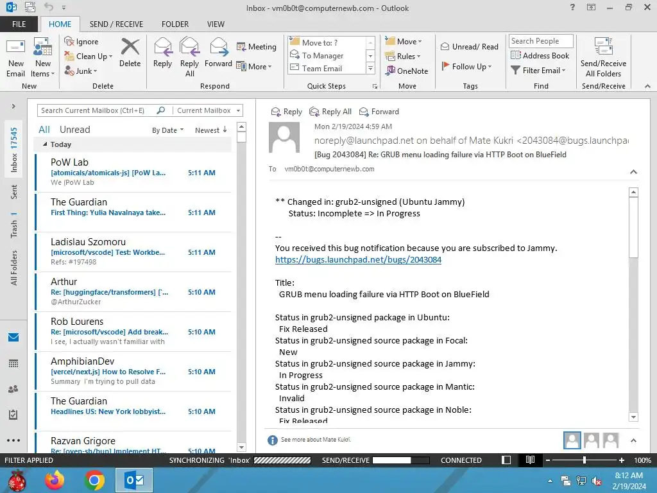
Task: Switch to the VIEW tab
Action: 216,24
